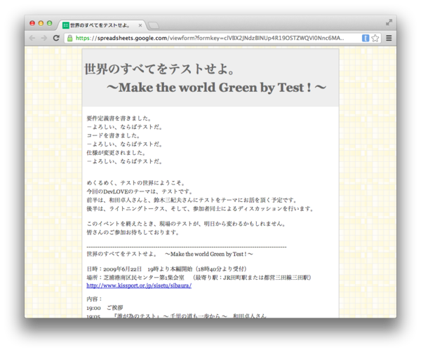Image resolution: width=421 pixels, height=352 pixels.
Task: Click the fullscreen arrows icon in title bar
Action: (389, 22)
